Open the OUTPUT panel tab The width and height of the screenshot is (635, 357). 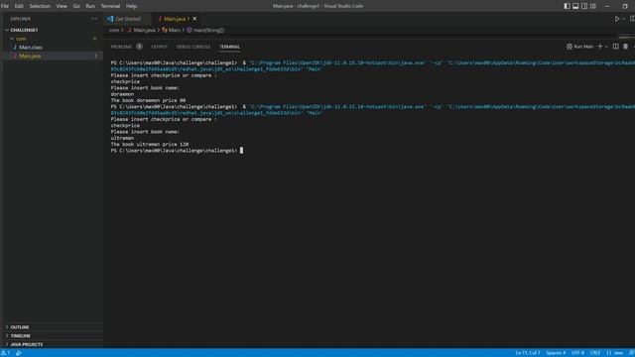point(159,47)
